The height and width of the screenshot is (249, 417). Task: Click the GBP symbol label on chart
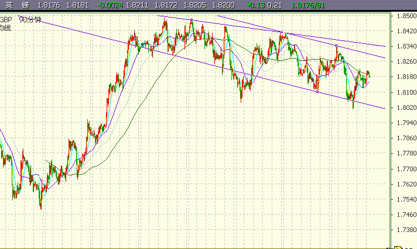click(x=6, y=20)
